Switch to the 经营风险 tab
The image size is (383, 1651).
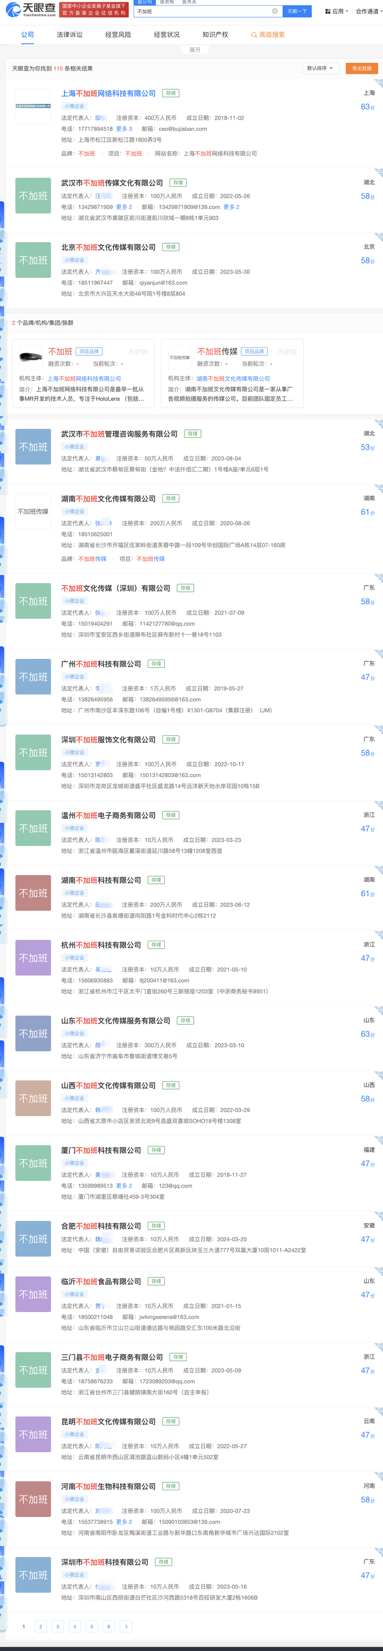click(118, 35)
